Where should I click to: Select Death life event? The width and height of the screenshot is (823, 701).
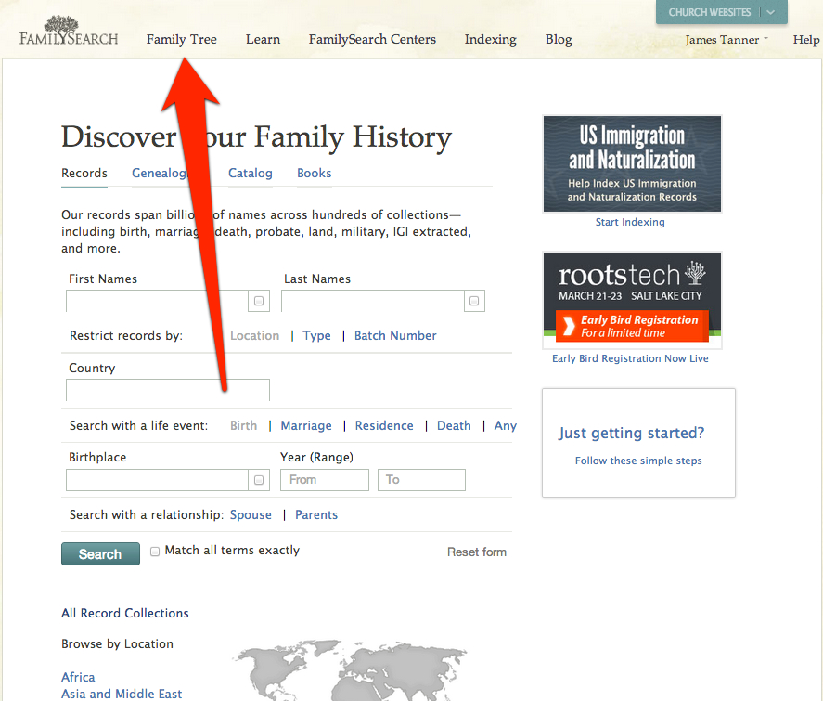point(454,425)
